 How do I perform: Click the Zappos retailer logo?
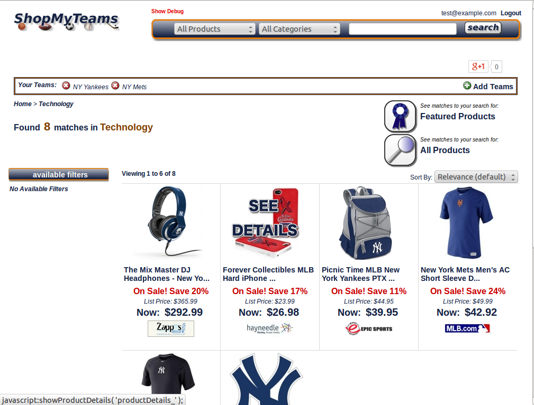(170, 328)
